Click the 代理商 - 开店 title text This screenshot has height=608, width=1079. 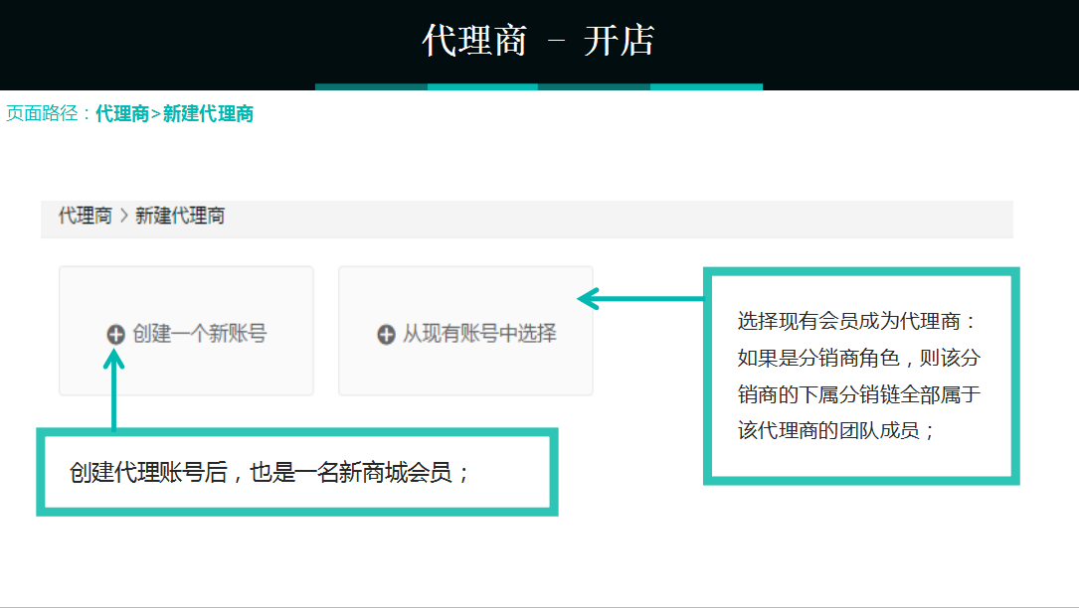click(539, 42)
